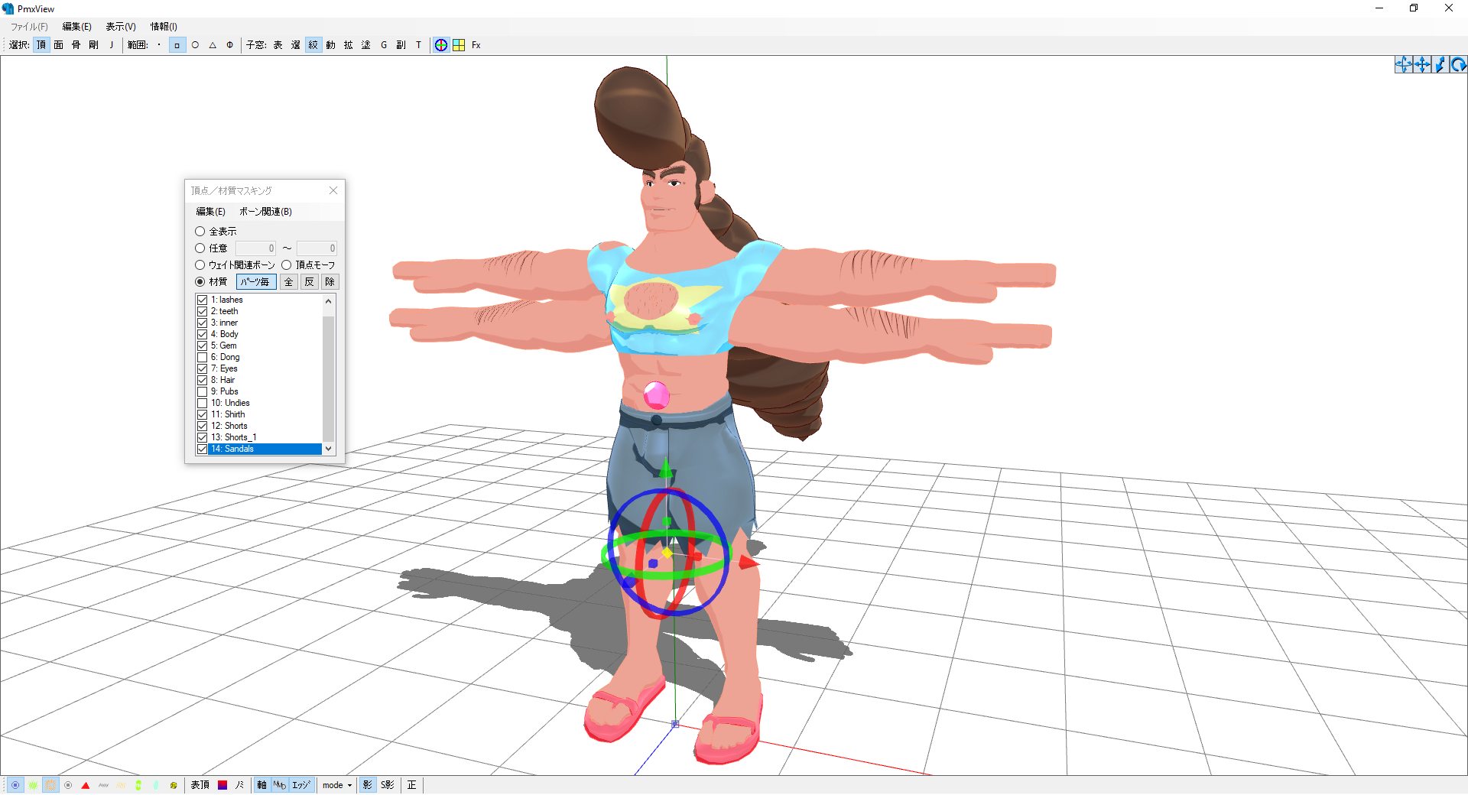Select vertex (頂) selection mode

pyautogui.click(x=41, y=45)
